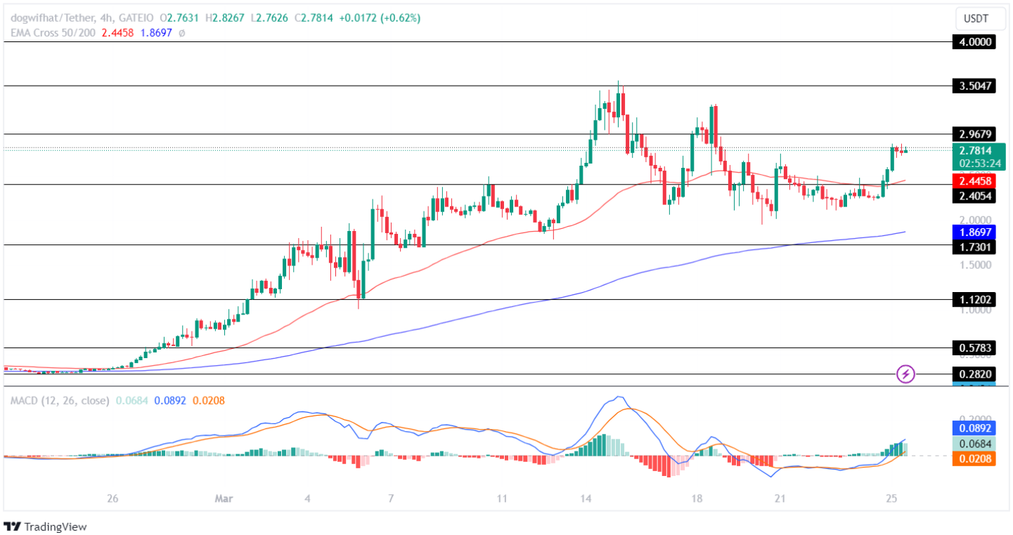1013x535 pixels.
Task: Open the TradingView logo link
Action: 45,526
